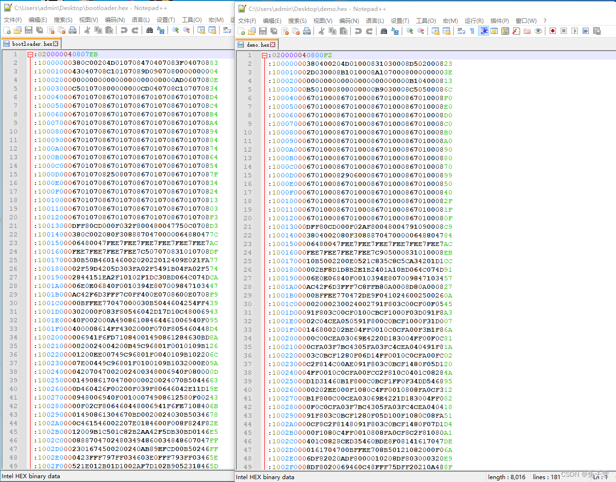The width and height of the screenshot is (616, 482).
Task: Collapse fold marker on line 1 of bootloader.hex
Action: [30, 55]
